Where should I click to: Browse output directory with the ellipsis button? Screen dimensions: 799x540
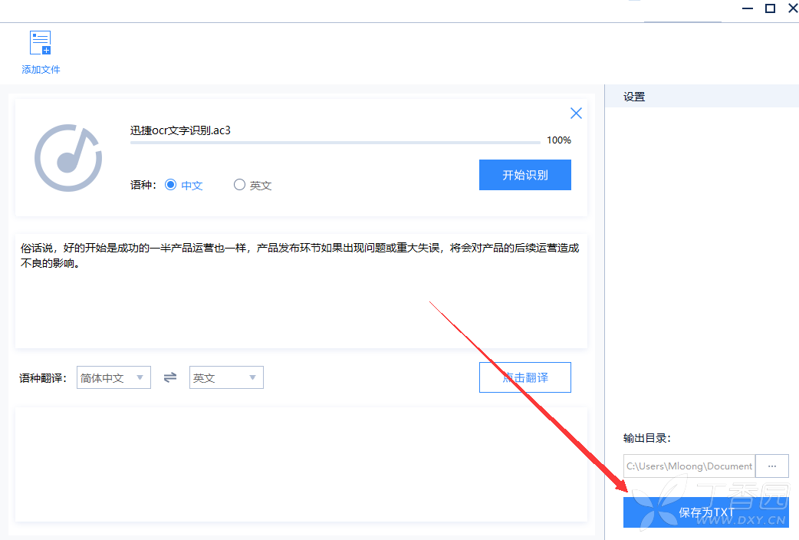(x=772, y=466)
